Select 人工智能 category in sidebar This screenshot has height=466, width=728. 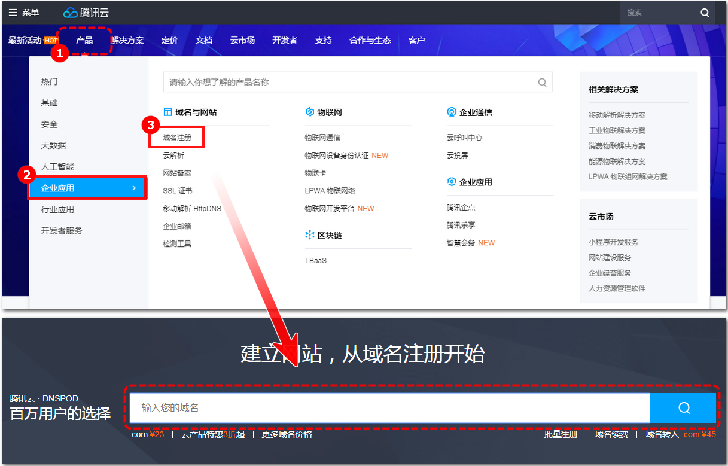[57, 167]
